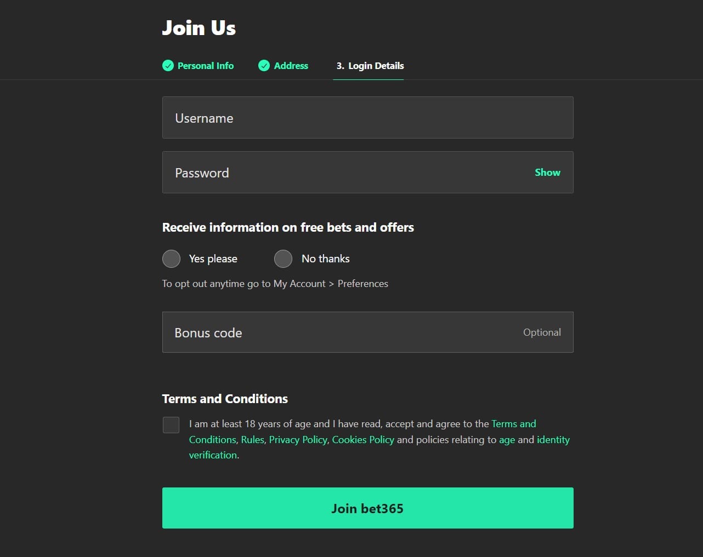Open the age policy link
703x557 pixels.
tap(507, 440)
